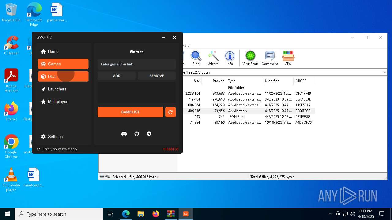
Task: Sort by the Modified column header
Action: coord(278,81)
